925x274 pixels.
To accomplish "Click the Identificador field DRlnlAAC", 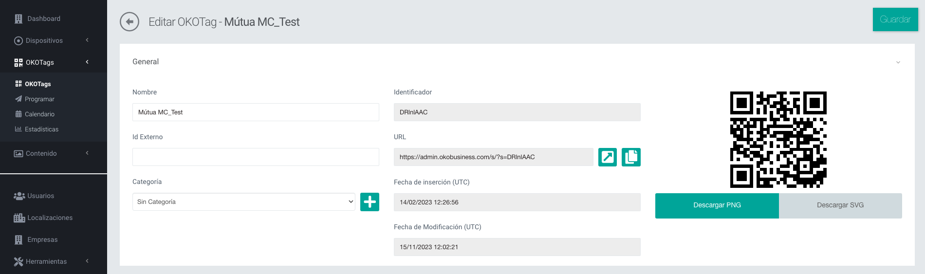I will 517,112.
